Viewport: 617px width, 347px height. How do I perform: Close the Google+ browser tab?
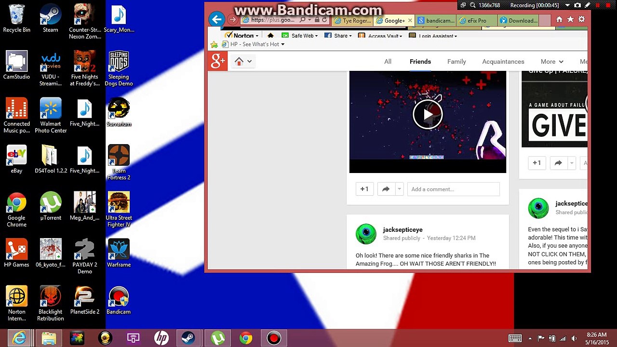point(410,20)
